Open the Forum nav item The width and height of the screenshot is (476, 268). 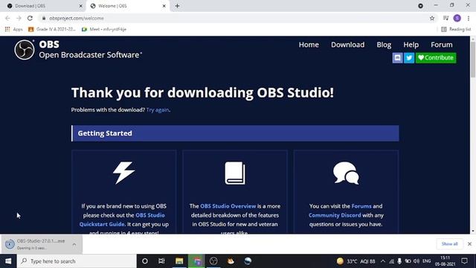point(441,45)
